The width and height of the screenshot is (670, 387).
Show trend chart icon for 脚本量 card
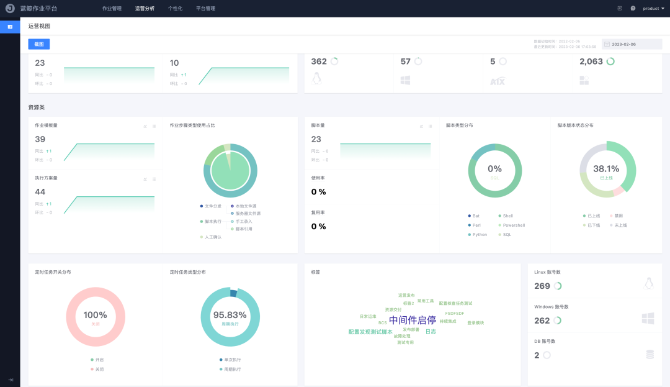[421, 126]
